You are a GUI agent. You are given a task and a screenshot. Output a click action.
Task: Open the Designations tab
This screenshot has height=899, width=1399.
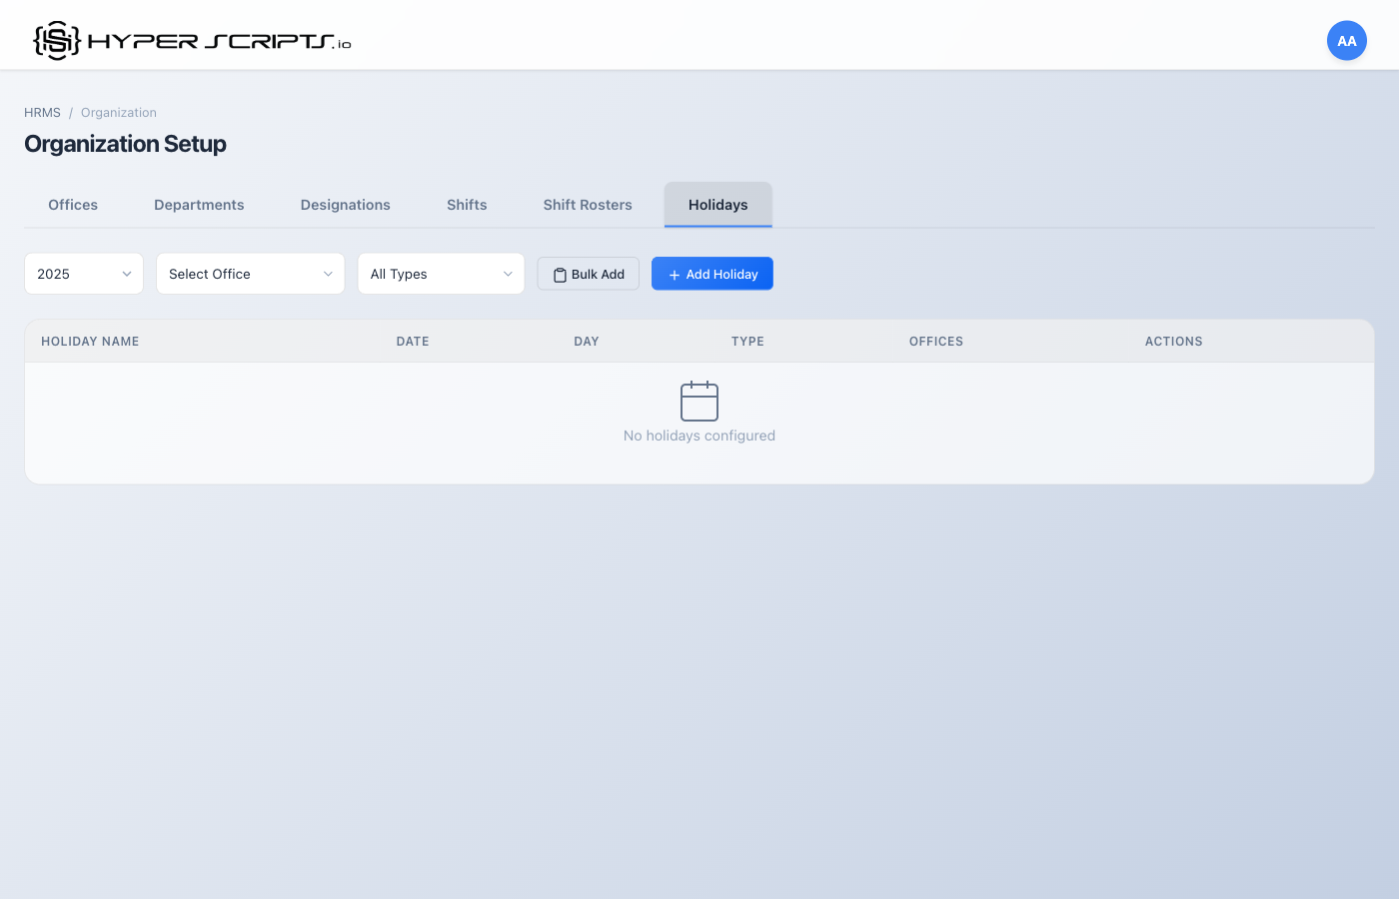[x=345, y=204]
